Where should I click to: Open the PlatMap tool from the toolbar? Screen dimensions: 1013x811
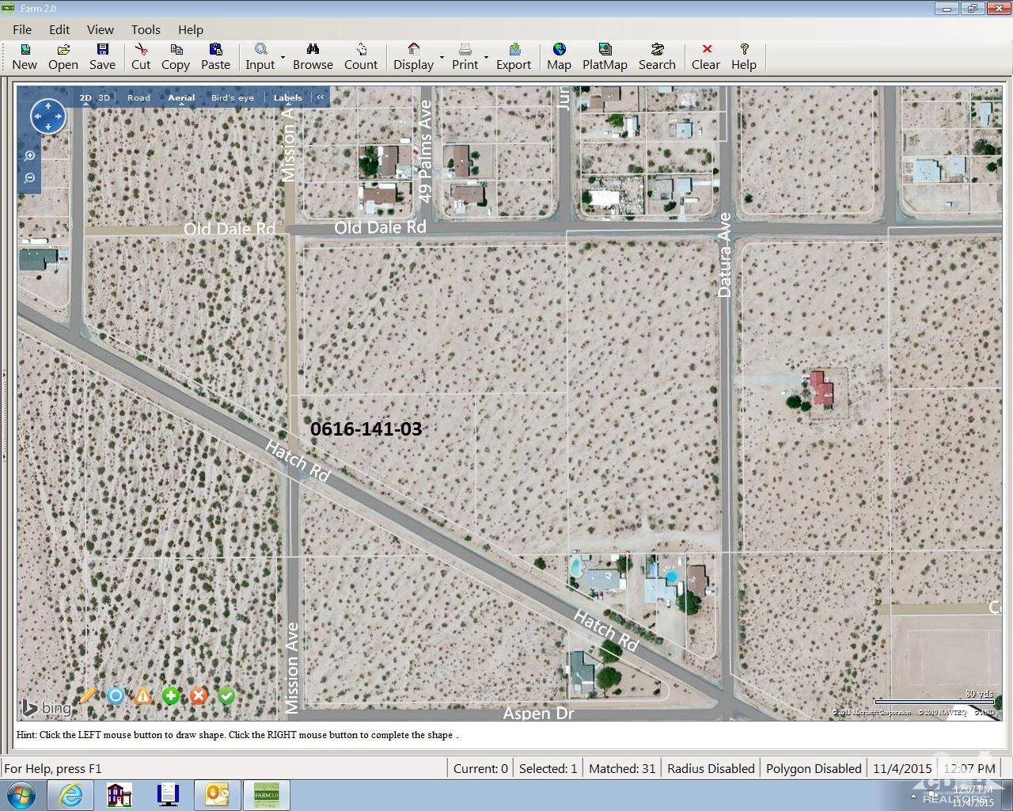(x=605, y=56)
